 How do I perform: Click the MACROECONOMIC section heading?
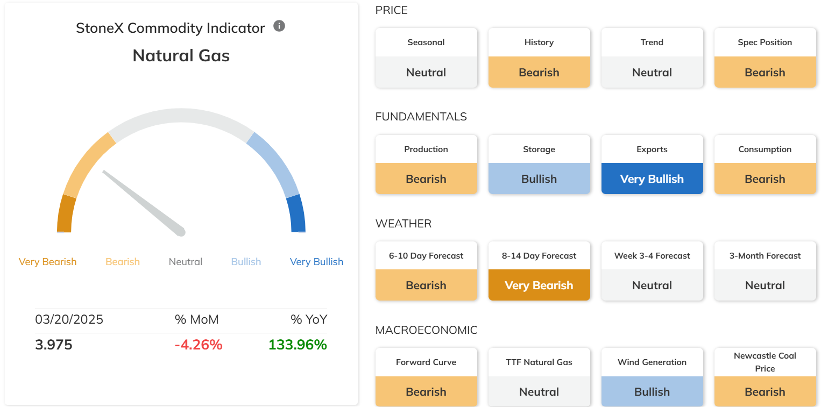tap(427, 330)
